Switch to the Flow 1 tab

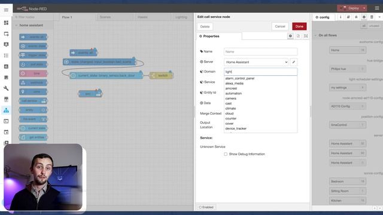pyautogui.click(x=67, y=17)
